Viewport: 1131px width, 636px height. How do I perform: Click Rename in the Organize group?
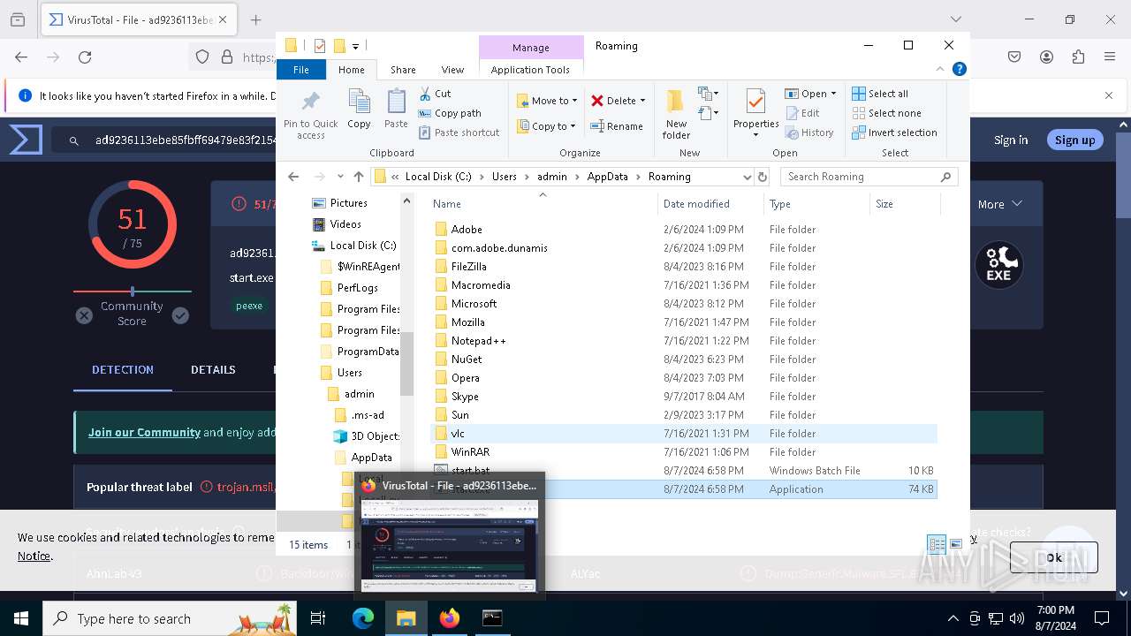(617, 126)
